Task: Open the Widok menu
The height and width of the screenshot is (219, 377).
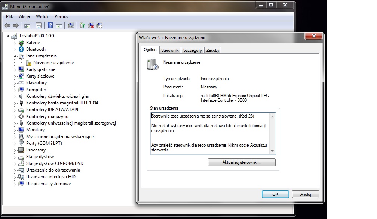Action: [x=42, y=16]
